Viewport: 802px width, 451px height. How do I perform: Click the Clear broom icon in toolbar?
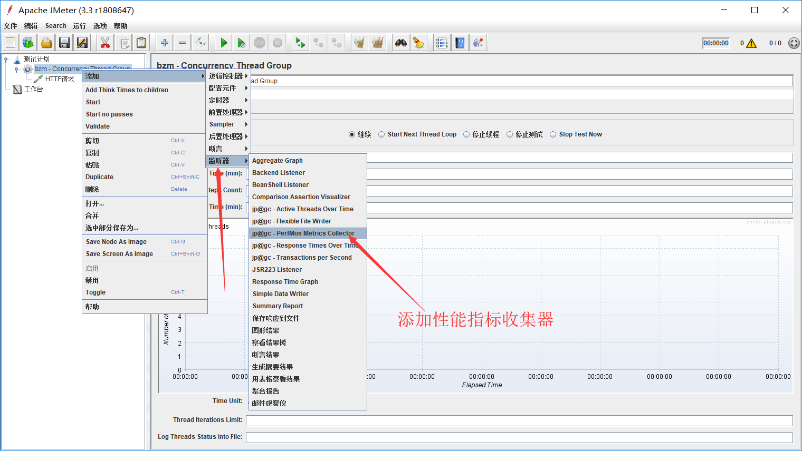coord(418,42)
